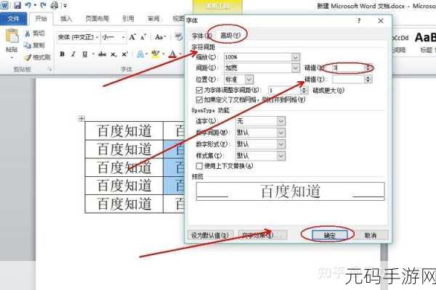This screenshot has height=290, width=436.
Task: Switch to the 插入 (Insert) ribbon tab
Action: point(66,19)
